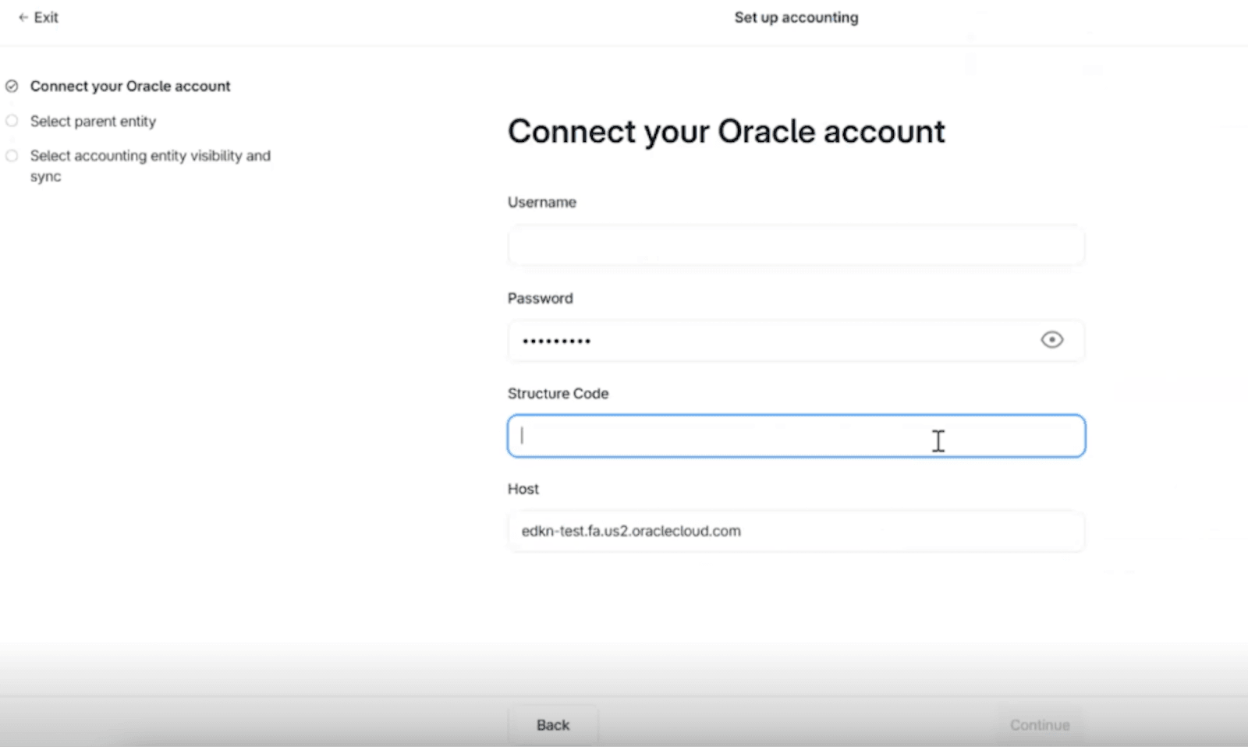This screenshot has height=747, width=1248.
Task: Click the "Username" label
Action: coord(541,202)
